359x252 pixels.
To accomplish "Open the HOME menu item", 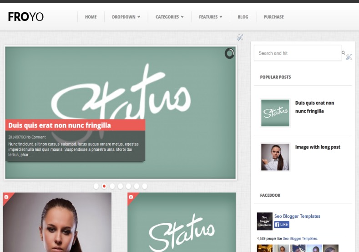I will click(x=91, y=17).
